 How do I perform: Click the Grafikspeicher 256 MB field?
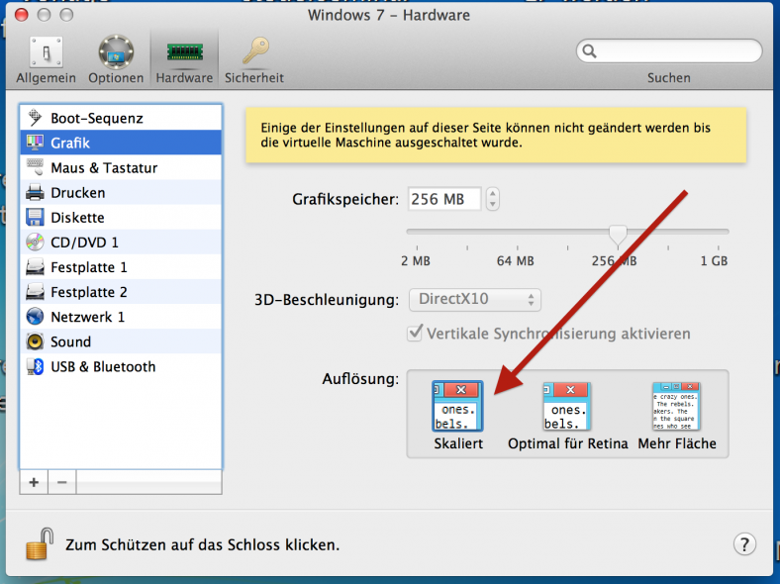[x=444, y=199]
